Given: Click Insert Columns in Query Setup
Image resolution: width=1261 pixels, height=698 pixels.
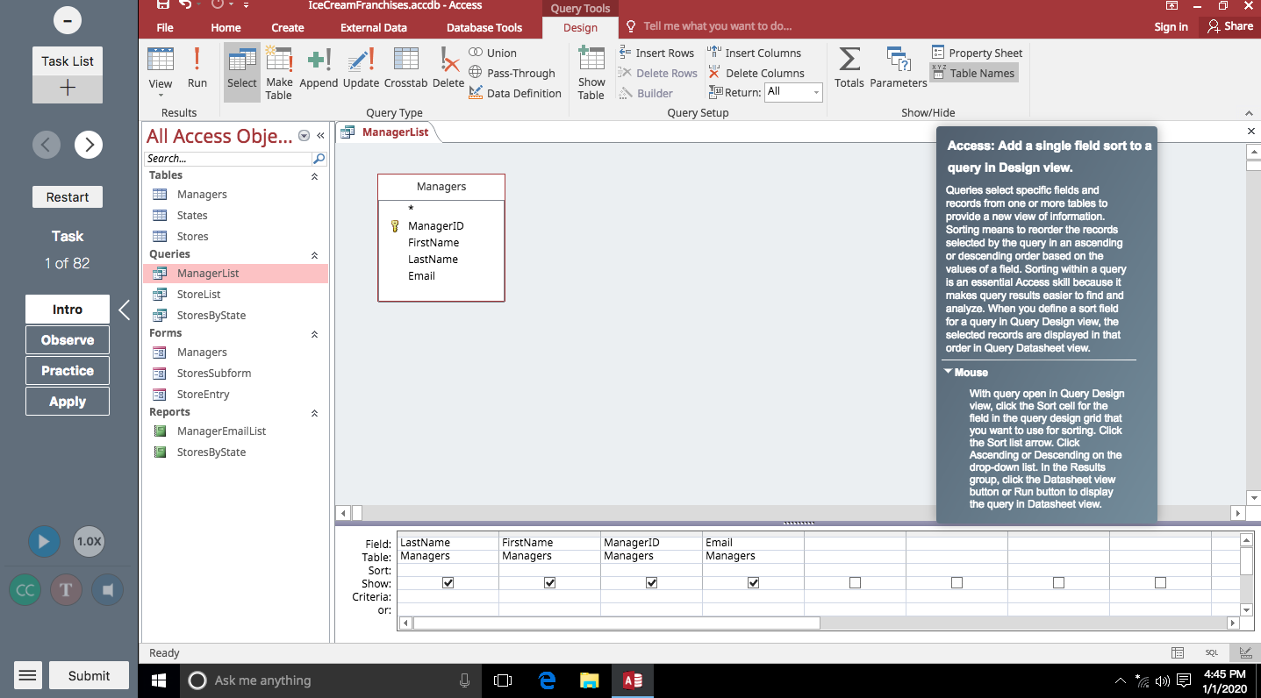Looking at the screenshot, I should 754,53.
